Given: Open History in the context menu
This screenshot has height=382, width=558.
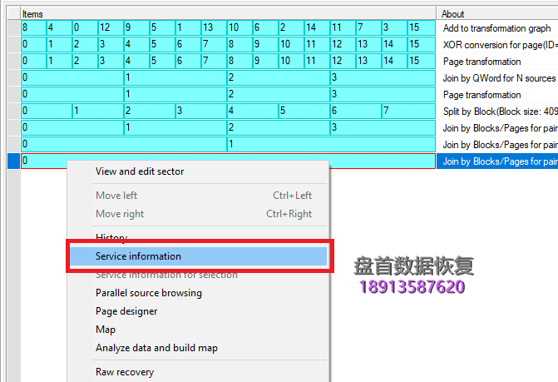Looking at the screenshot, I should coord(111,238).
